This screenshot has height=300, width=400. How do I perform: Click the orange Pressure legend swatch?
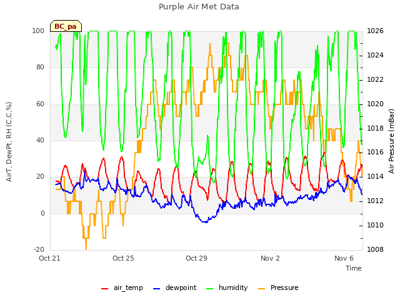click(x=261, y=289)
